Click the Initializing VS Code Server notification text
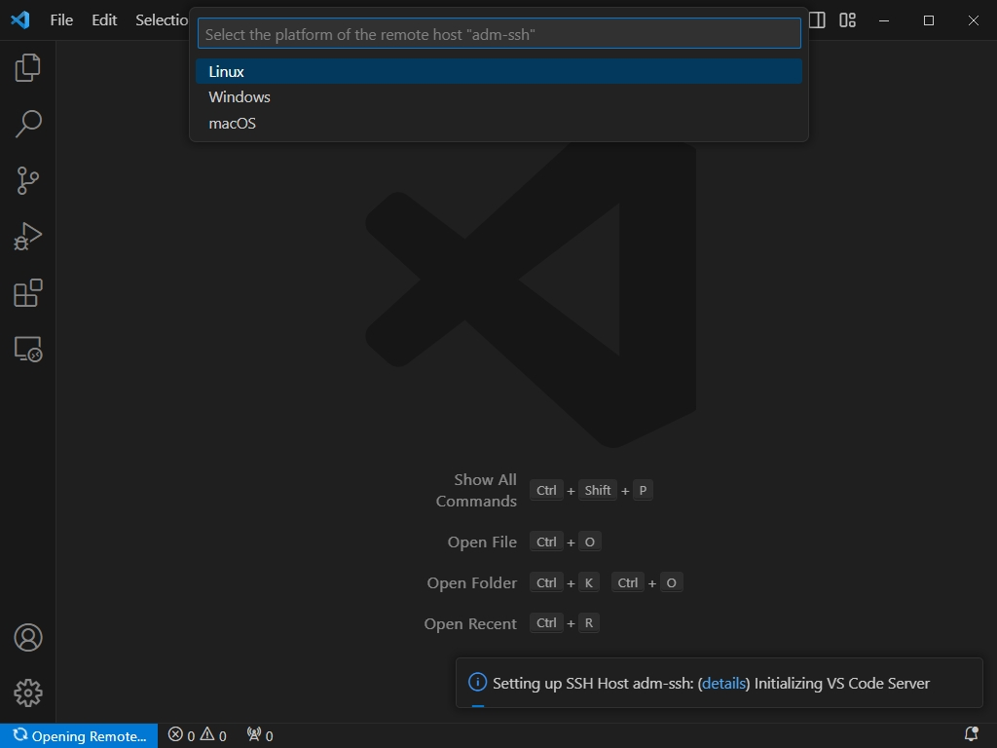 (x=842, y=683)
